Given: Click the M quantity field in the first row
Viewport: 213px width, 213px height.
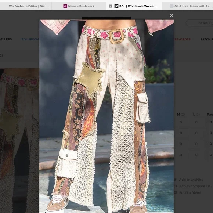Looking at the screenshot, I should pyautogui.click(x=181, y=122).
